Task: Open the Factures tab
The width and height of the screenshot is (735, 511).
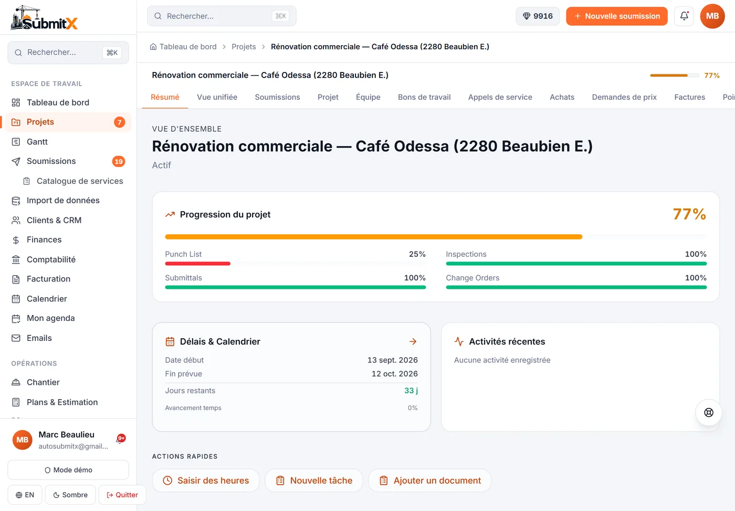Action: (690, 97)
